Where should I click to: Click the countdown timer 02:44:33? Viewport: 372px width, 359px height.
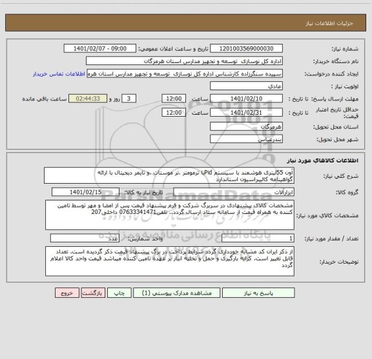(88, 99)
